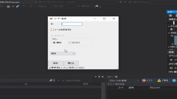Screen dimensions: 177x99
Task: Click the エラー一覧 panel title
Action: (112, 77)
